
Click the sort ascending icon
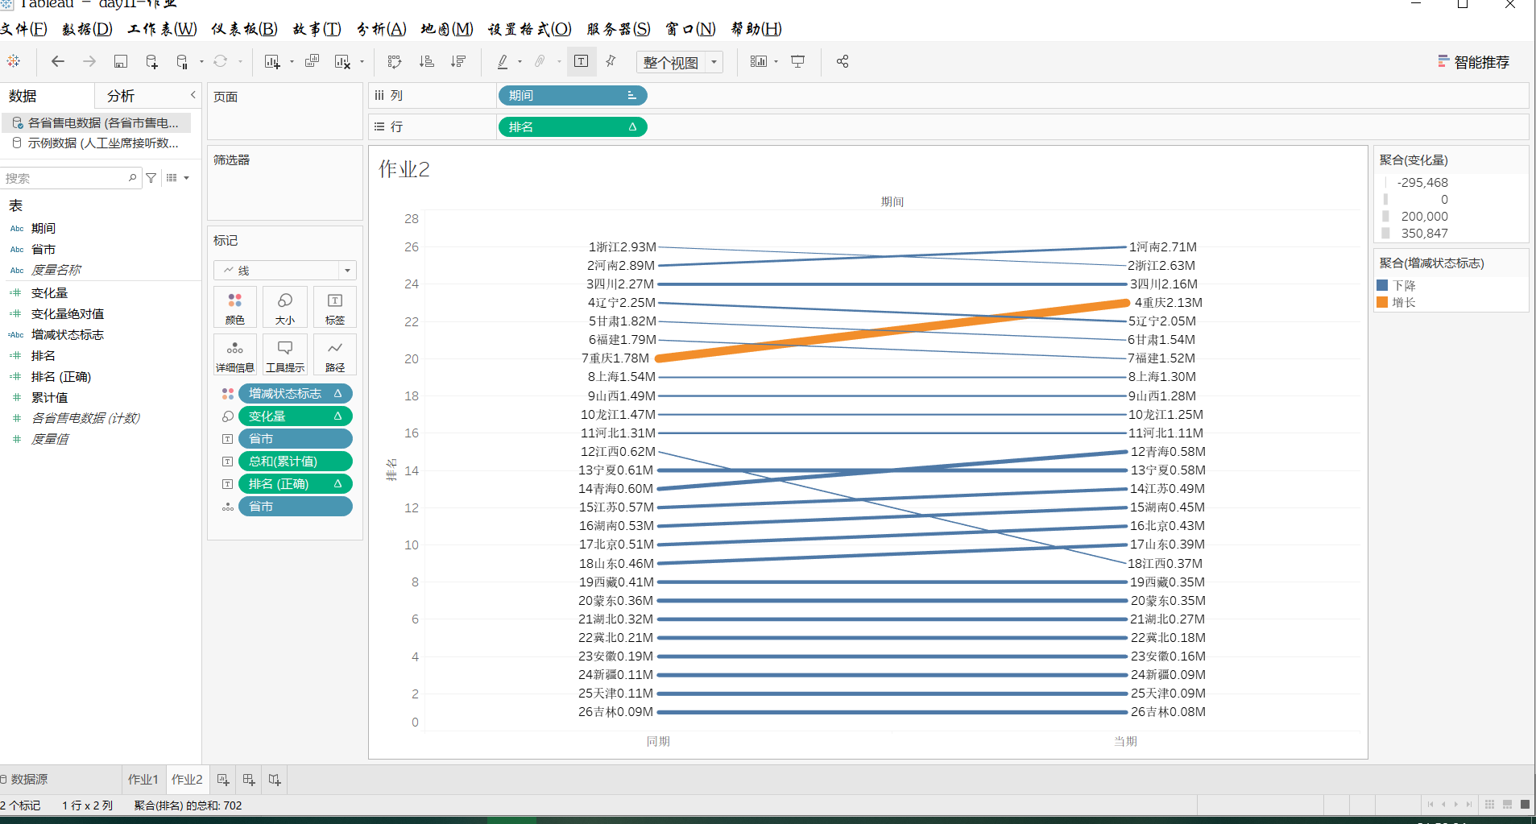coord(427,61)
